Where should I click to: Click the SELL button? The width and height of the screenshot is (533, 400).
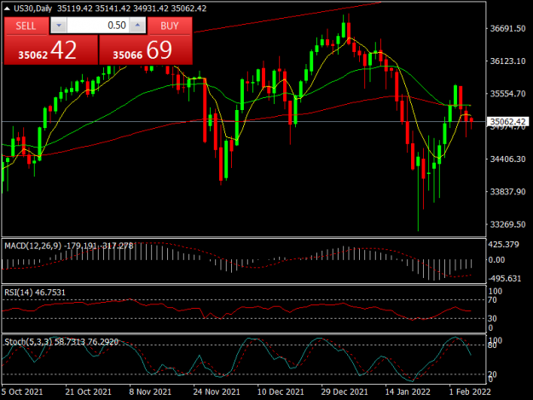(x=26, y=26)
